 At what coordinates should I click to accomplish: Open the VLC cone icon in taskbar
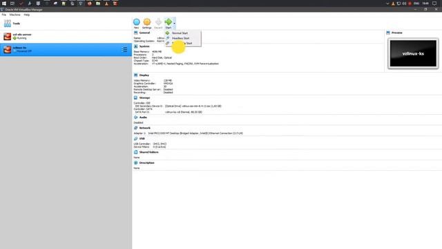(x=106, y=3)
